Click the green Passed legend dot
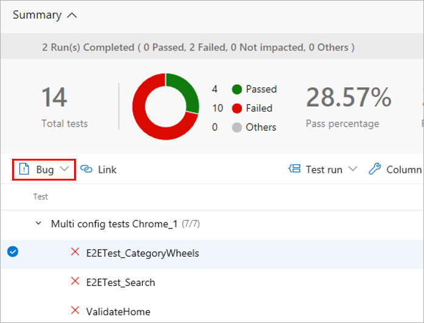Screen dimensions: 424x323 pyautogui.click(x=237, y=89)
